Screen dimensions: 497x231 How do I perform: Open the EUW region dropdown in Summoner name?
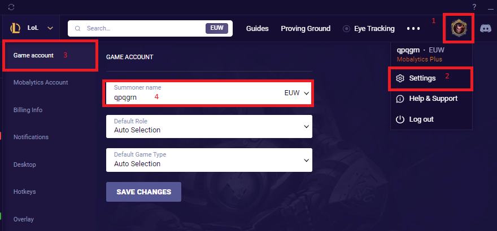click(298, 93)
